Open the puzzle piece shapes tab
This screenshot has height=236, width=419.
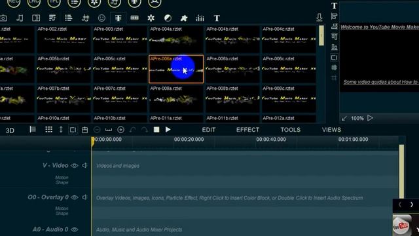(x=184, y=18)
